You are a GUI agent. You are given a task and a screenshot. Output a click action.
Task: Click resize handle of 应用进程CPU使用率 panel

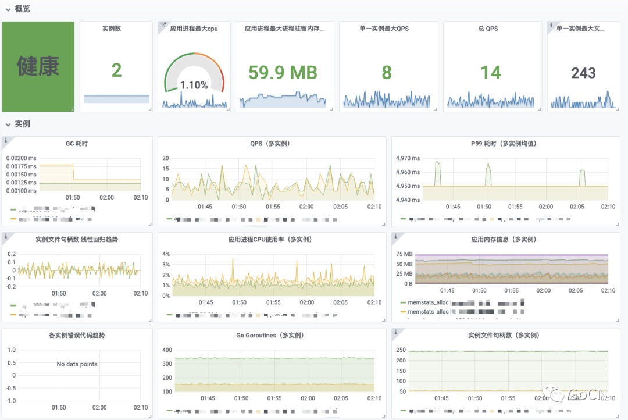click(x=384, y=320)
